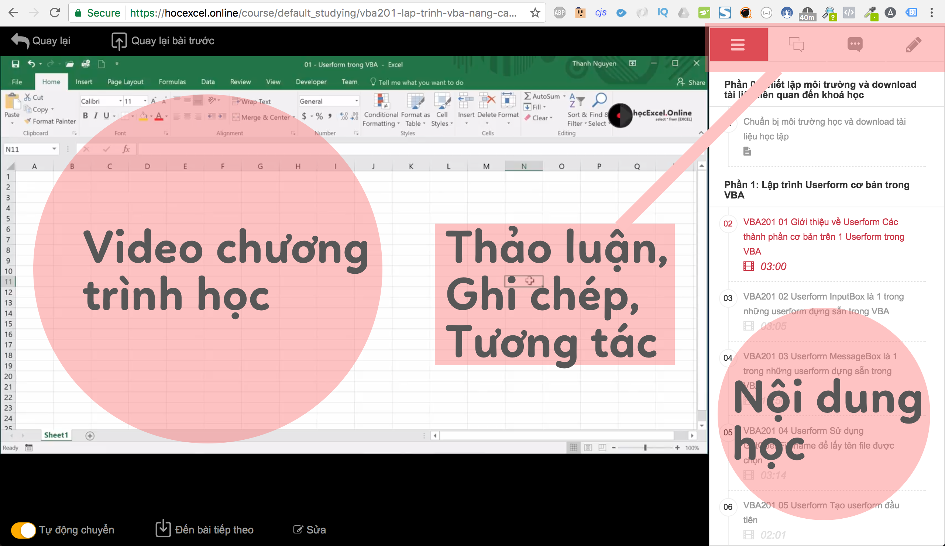Click the browser address bar URL
Viewport: 945px width, 546px height.
[x=323, y=13]
